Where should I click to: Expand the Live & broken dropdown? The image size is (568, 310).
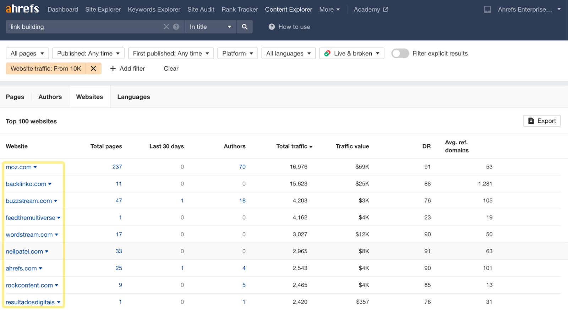pyautogui.click(x=351, y=54)
